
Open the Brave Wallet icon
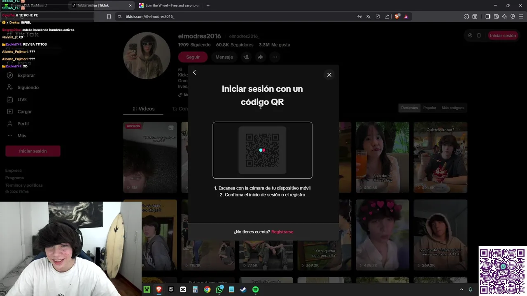(x=496, y=16)
